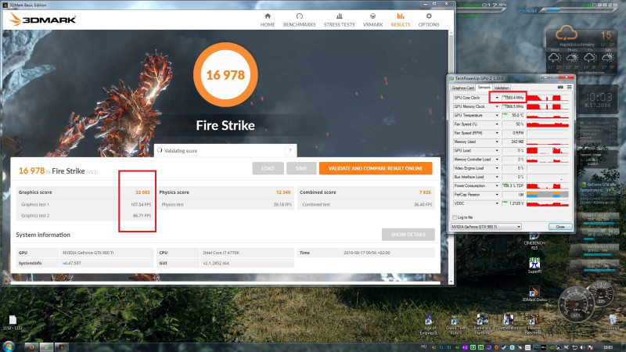Open Power Consumption sensor dropdown
The width and height of the screenshot is (626, 352).
click(497, 185)
